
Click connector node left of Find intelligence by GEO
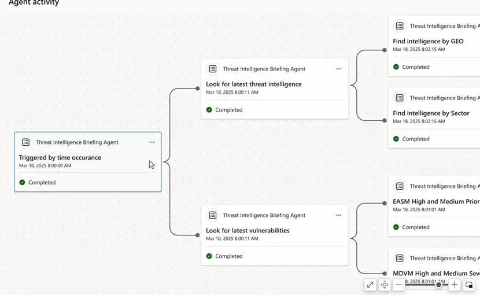tap(385, 50)
